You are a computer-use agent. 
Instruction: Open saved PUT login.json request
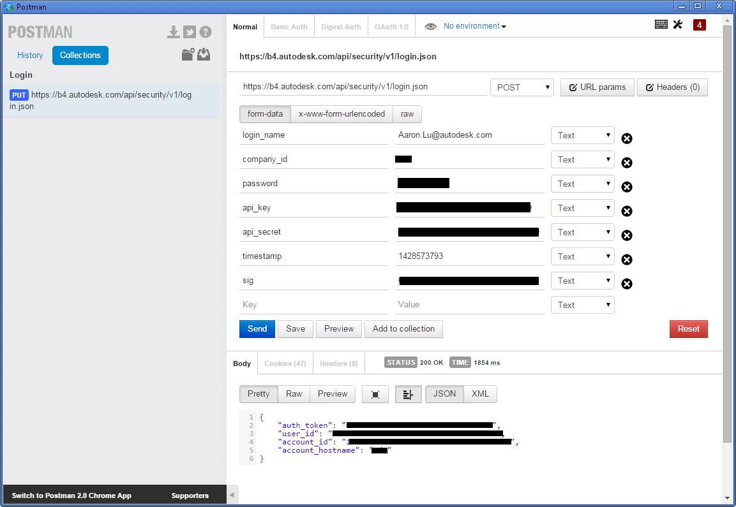click(111, 100)
